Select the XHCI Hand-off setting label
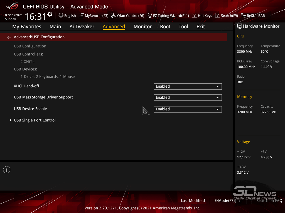Image resolution: width=285 pixels, height=213 pixels. [26, 86]
